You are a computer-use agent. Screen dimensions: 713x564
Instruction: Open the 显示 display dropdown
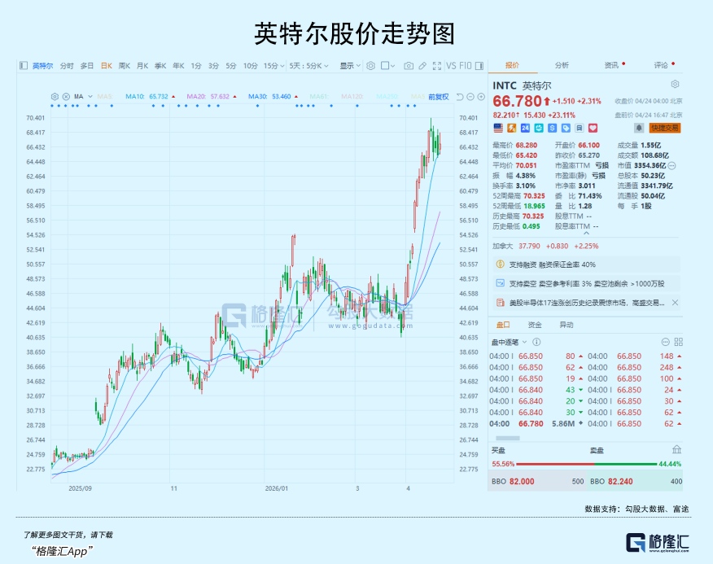click(350, 66)
